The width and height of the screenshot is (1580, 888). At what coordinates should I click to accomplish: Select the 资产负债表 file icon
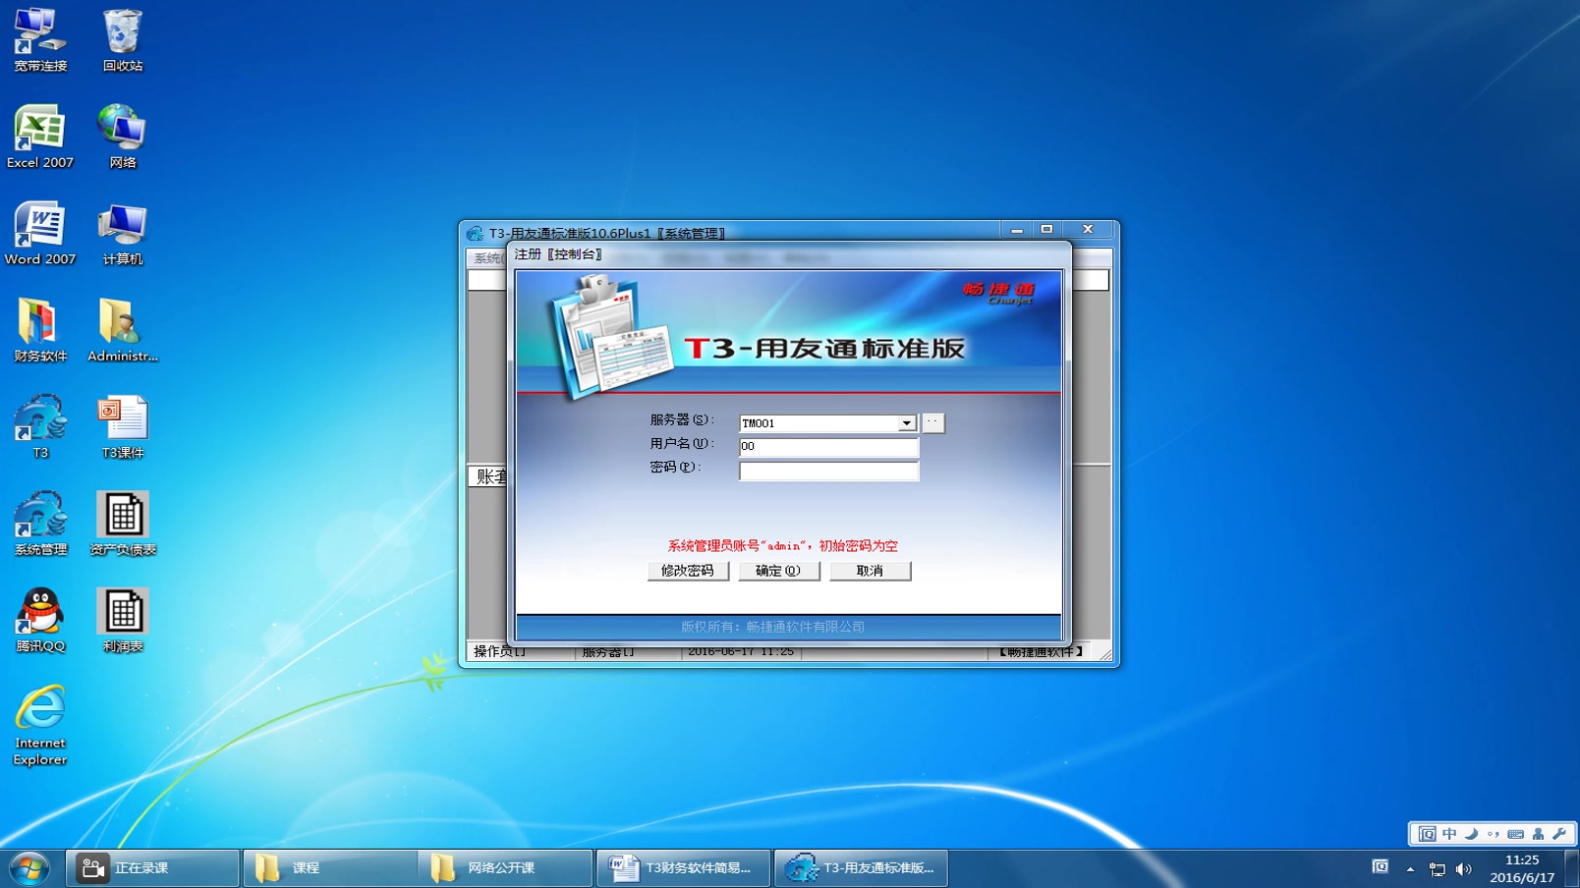click(123, 523)
